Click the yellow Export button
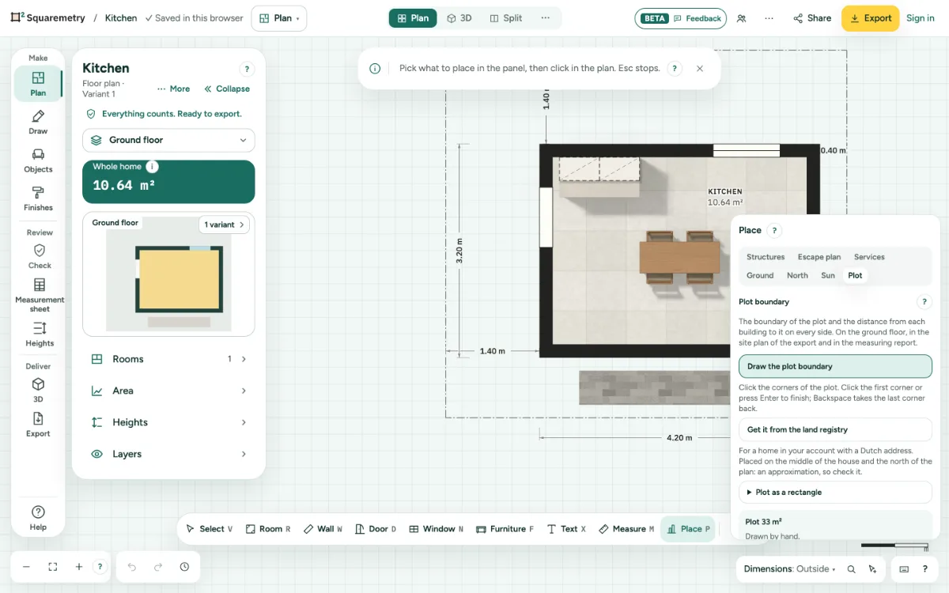This screenshot has width=949, height=593. click(870, 18)
